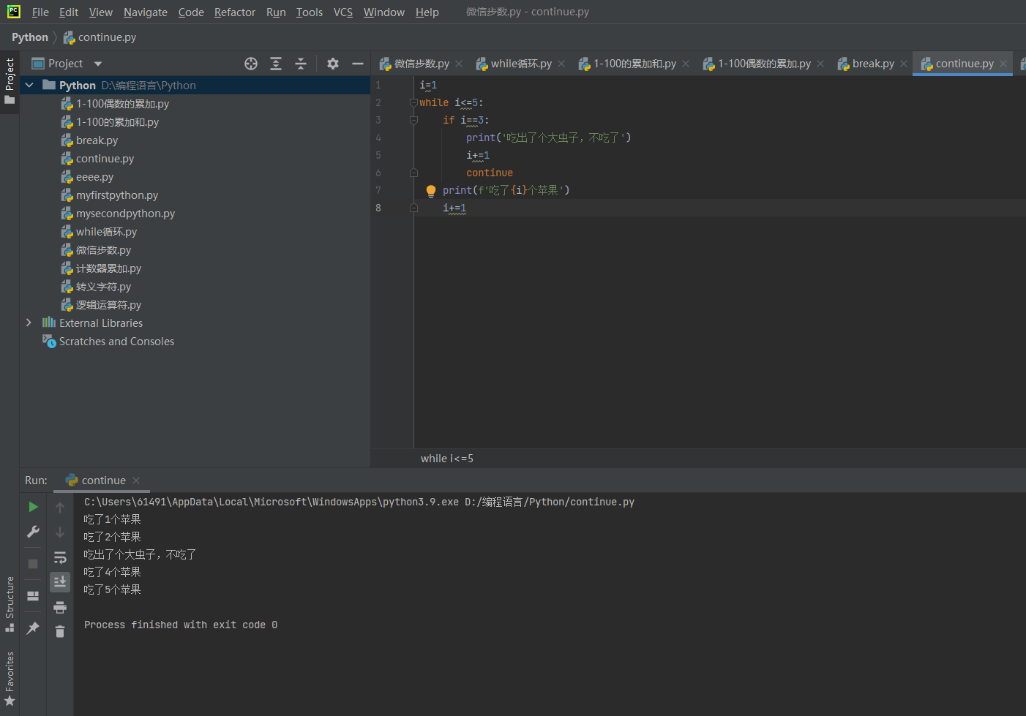
Task: Switch to the break.py editor tab
Action: click(x=872, y=64)
